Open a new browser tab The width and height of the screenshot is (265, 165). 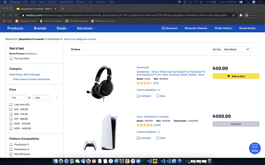(63, 9)
